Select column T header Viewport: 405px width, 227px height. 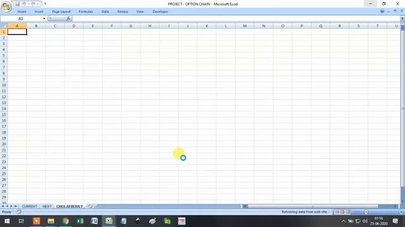coord(377,26)
